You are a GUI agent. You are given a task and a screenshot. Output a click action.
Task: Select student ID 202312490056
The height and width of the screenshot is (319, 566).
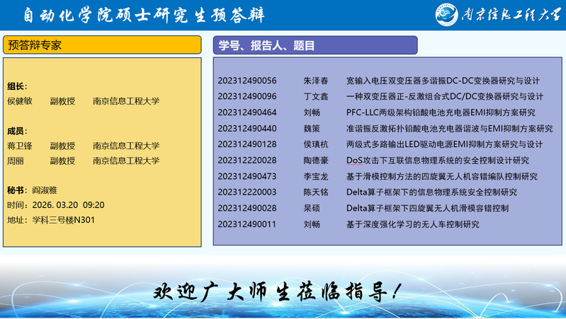(x=247, y=81)
